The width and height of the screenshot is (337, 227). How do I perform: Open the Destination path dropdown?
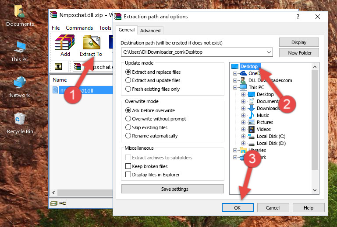click(269, 52)
